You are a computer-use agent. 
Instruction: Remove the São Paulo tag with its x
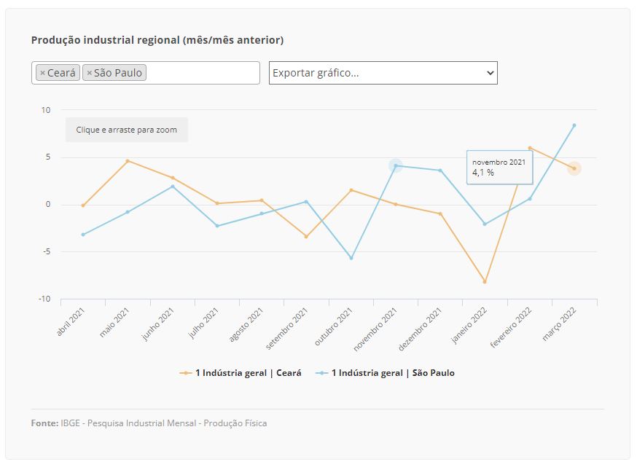tap(90, 73)
